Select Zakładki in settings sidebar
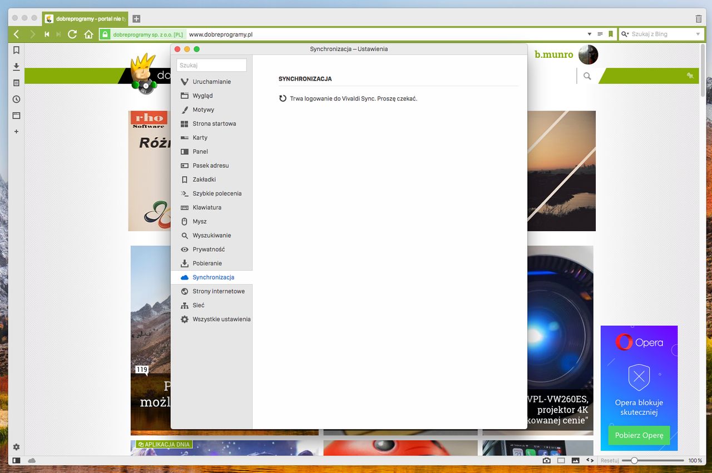This screenshot has height=473, width=712. click(211, 180)
